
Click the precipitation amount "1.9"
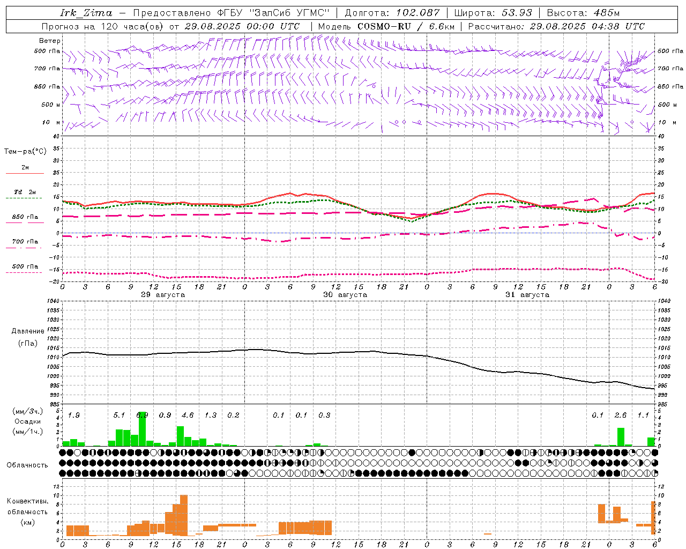point(73,416)
